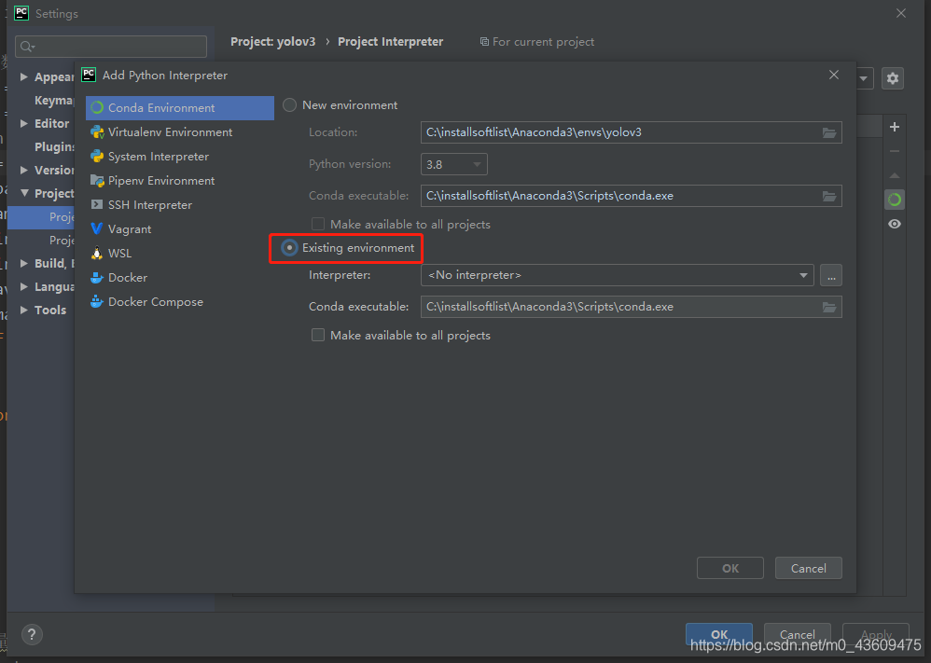The width and height of the screenshot is (931, 663).
Task: Click the ellipsis button next to Interpreter
Action: pos(831,275)
